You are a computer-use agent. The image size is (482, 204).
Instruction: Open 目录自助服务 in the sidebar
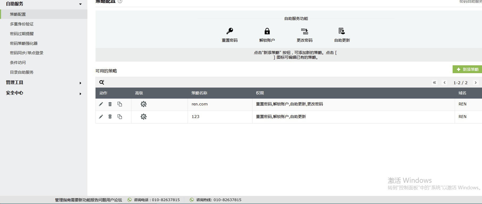(x=22, y=72)
